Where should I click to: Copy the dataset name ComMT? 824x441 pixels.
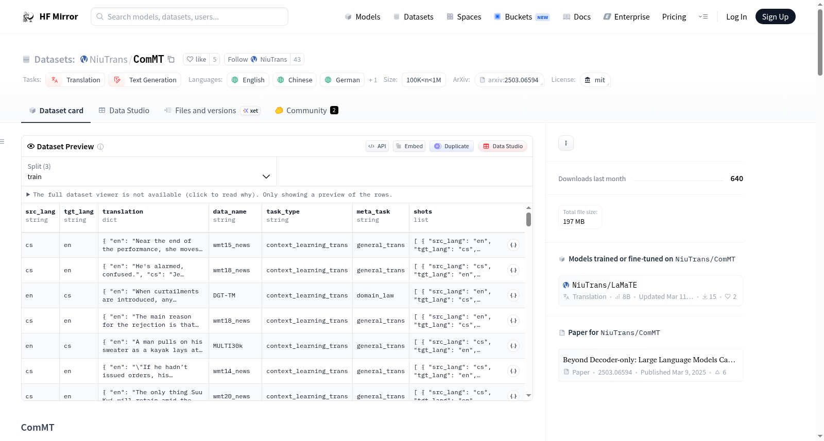[x=171, y=60]
